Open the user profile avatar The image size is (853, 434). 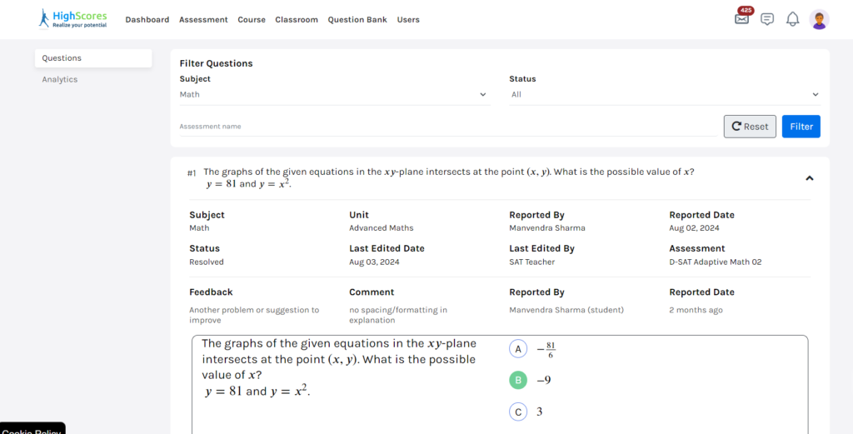click(819, 19)
